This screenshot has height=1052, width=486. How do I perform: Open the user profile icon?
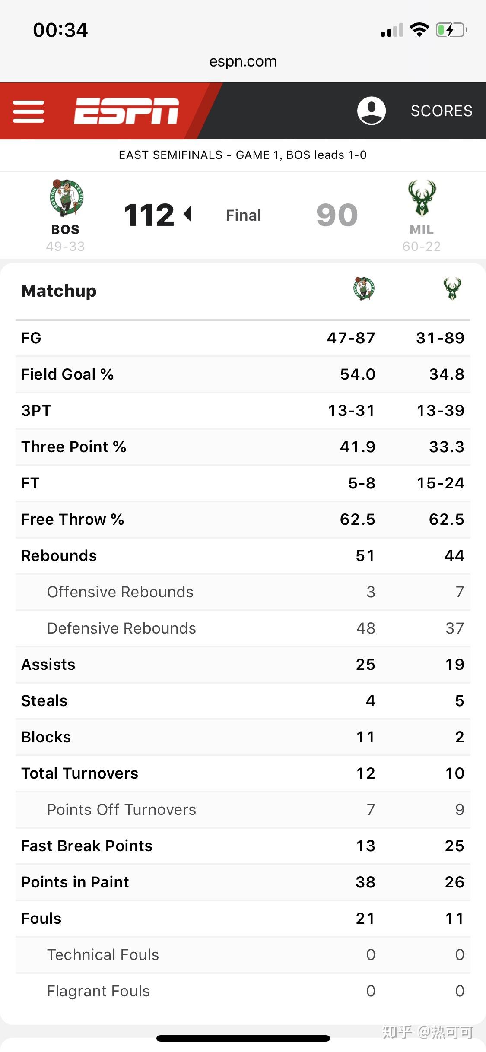[x=371, y=111]
